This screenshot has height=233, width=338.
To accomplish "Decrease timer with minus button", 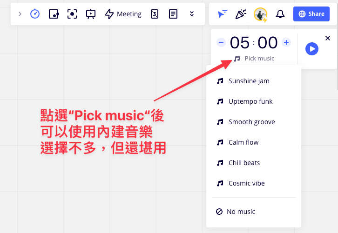I will [221, 43].
